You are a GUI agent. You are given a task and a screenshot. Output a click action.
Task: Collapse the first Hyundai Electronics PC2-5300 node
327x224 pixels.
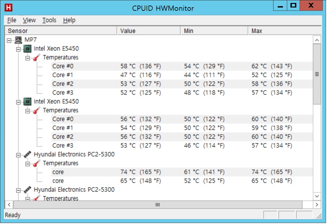pyautogui.click(x=18, y=155)
